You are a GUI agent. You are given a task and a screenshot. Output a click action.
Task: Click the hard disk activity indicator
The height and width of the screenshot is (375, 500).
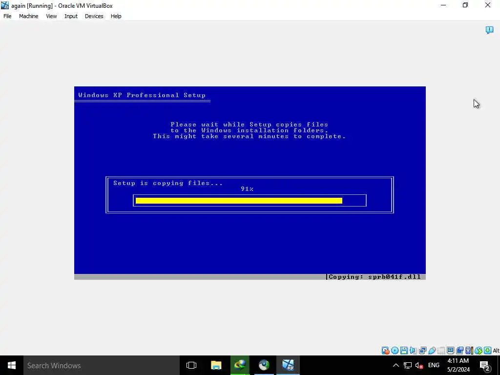pos(386,351)
